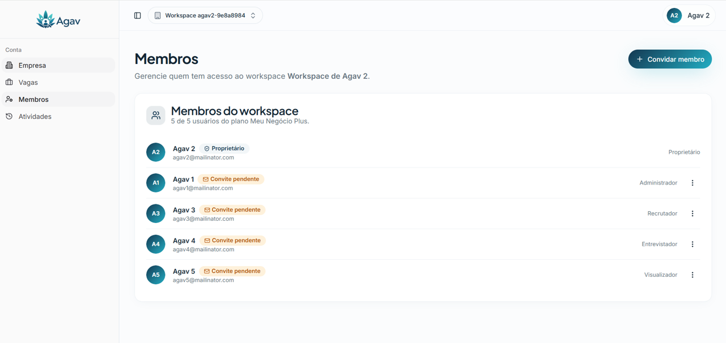Click the A1 member avatar
726x343 pixels.
pos(155,183)
